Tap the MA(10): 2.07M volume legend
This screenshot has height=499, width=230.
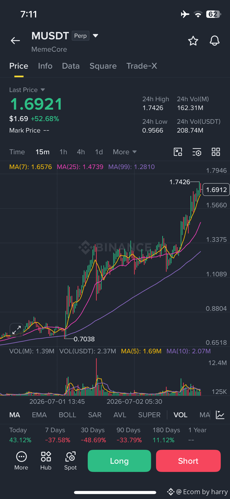pyautogui.click(x=189, y=351)
